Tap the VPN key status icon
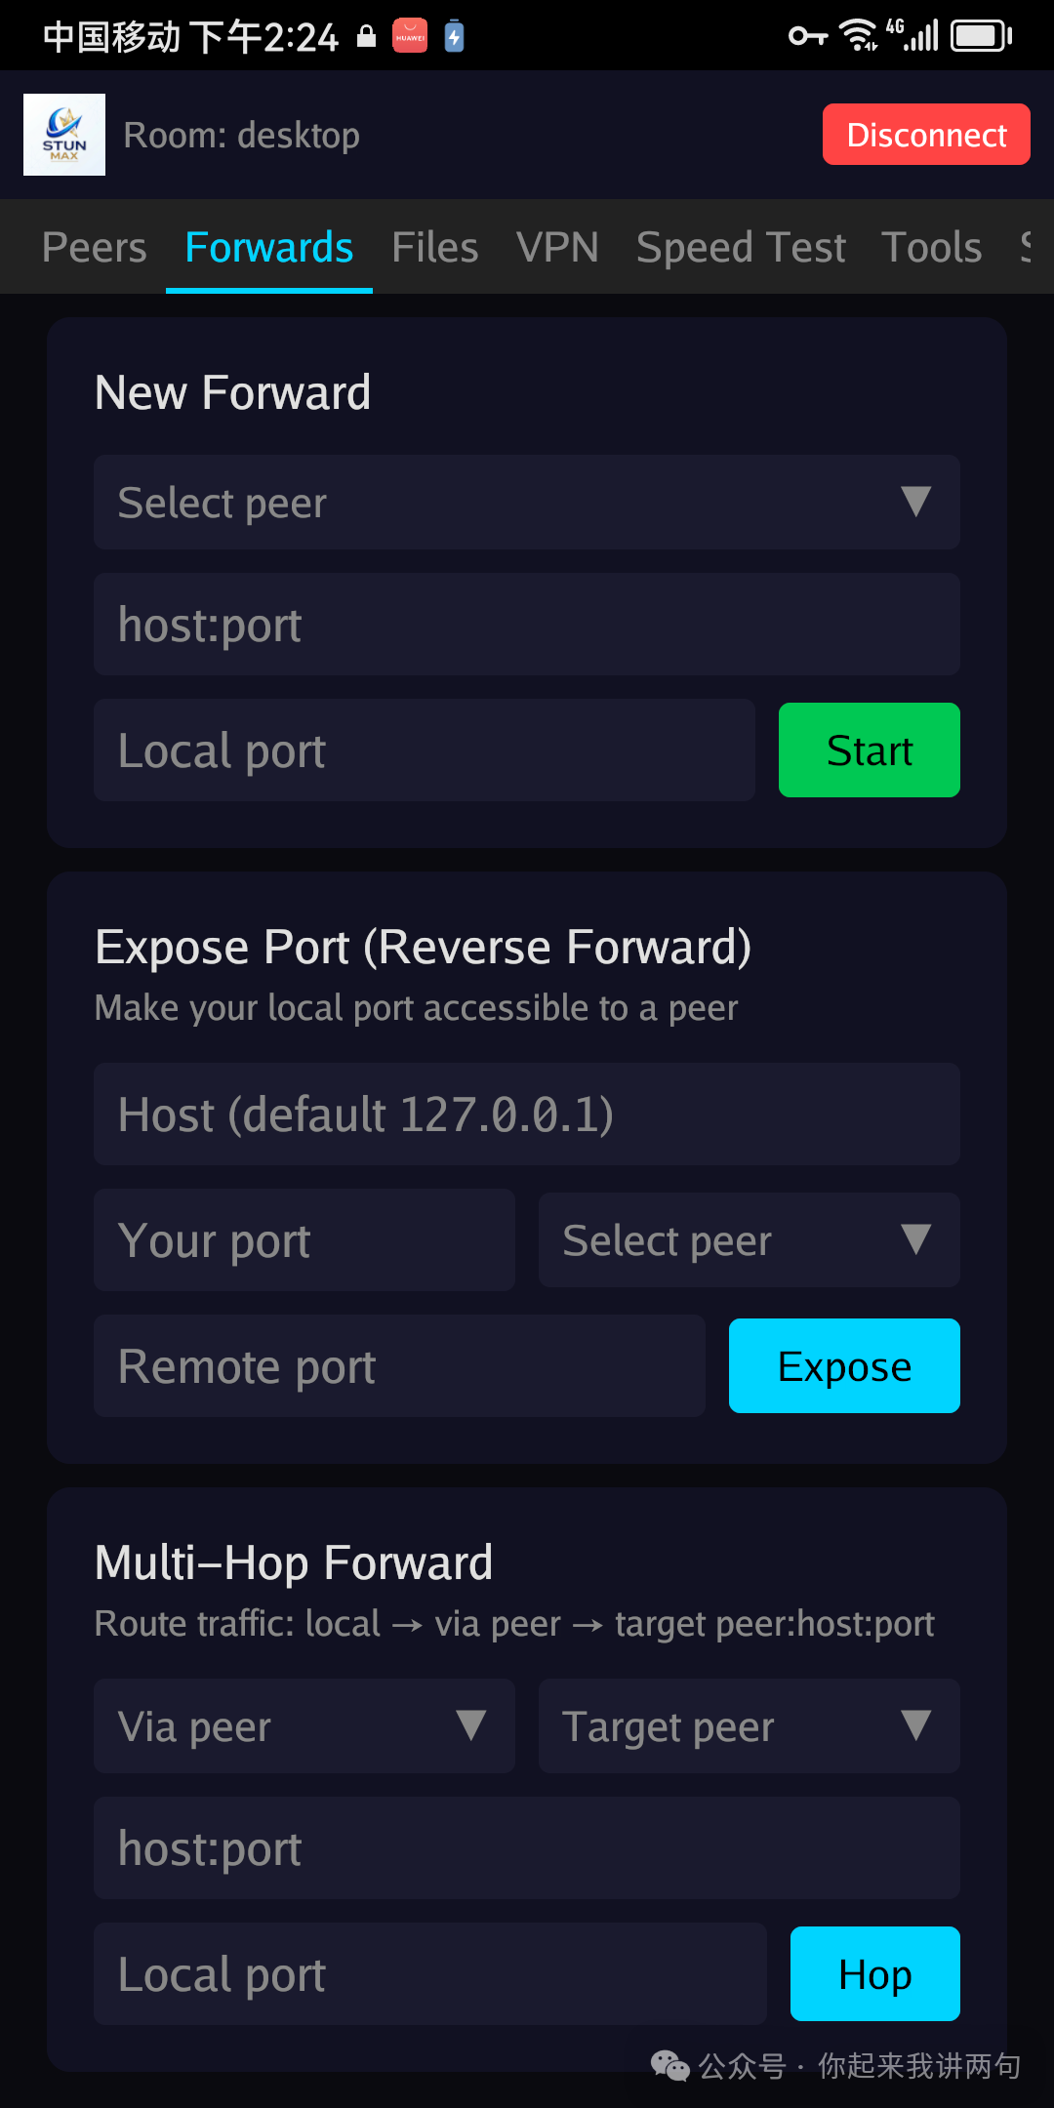The image size is (1054, 2108). 807,37
